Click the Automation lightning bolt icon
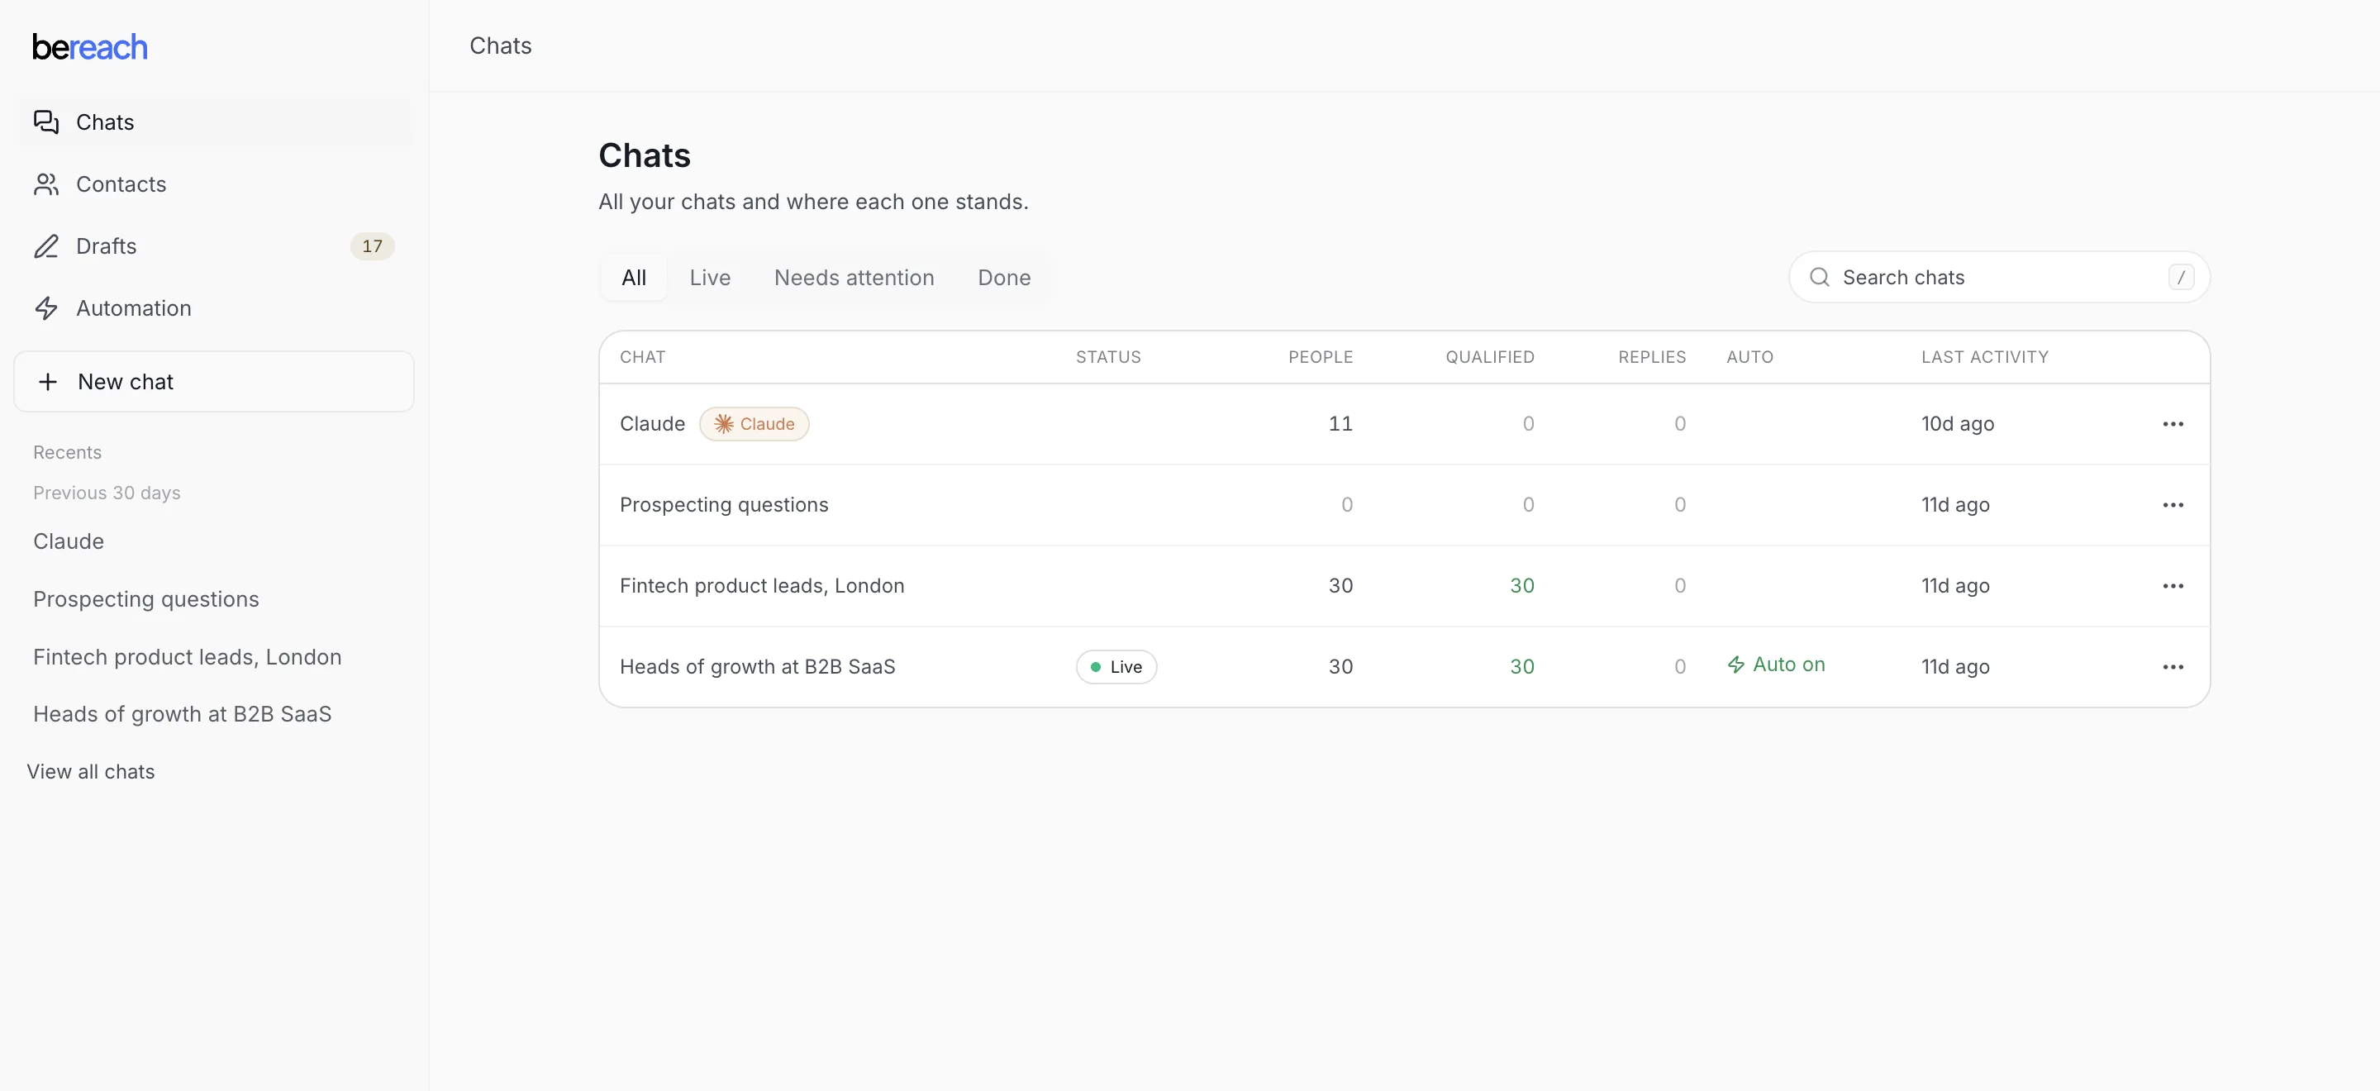 coord(46,307)
